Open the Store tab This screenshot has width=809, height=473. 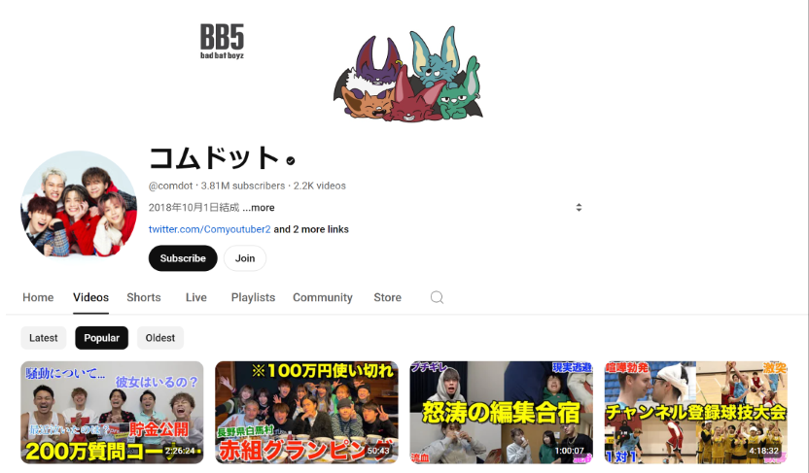coord(387,297)
